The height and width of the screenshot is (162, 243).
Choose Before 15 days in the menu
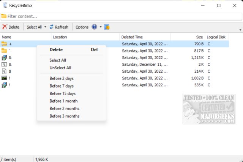[x=71, y=94]
